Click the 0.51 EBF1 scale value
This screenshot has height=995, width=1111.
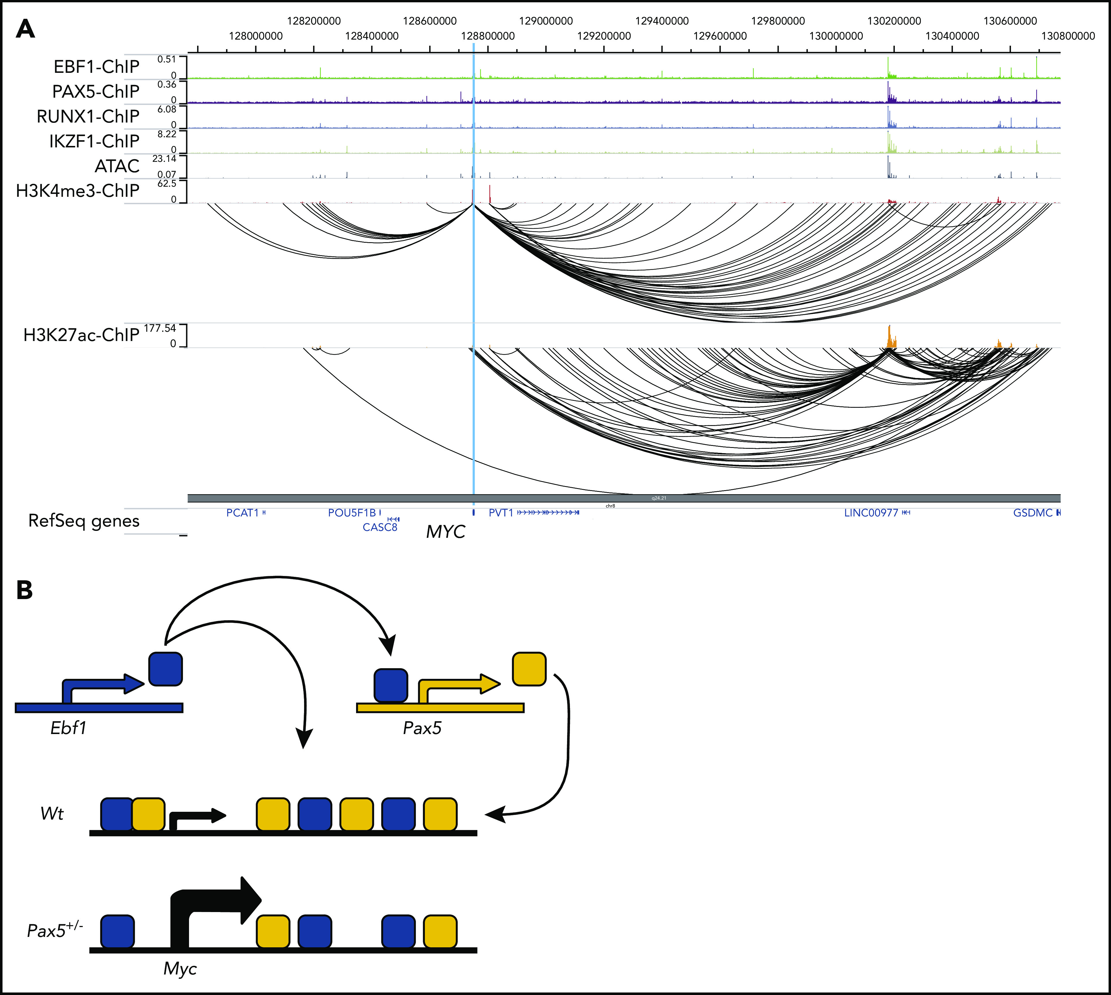tap(167, 59)
